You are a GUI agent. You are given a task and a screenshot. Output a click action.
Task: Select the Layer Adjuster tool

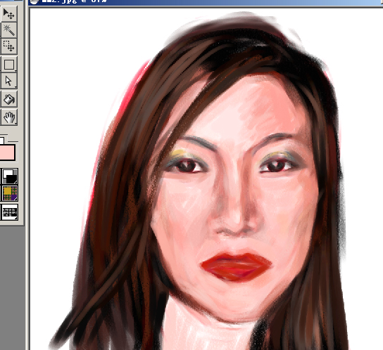(9, 14)
